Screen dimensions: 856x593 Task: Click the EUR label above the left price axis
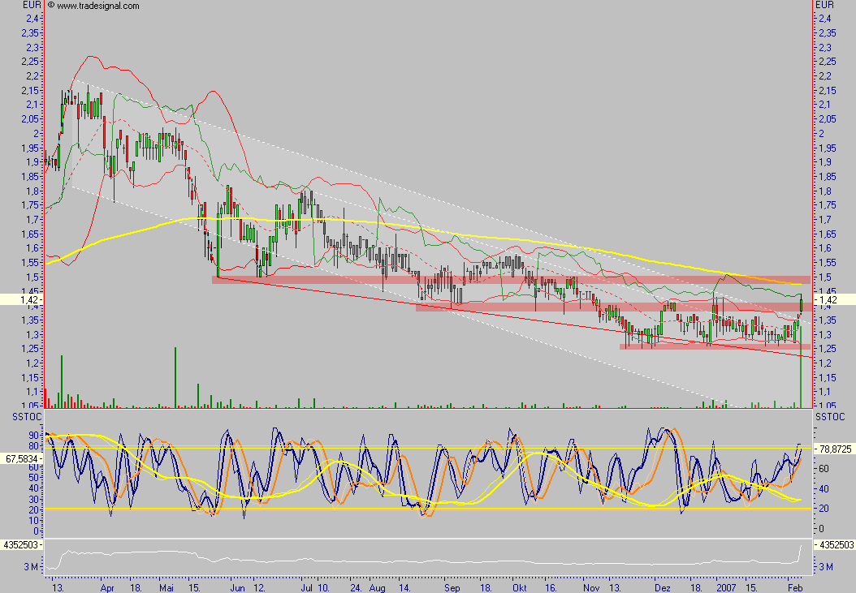tap(32, 5)
